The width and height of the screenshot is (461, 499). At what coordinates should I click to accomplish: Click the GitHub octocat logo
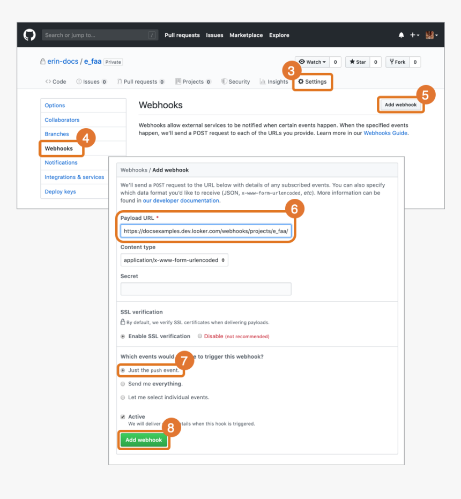click(29, 35)
